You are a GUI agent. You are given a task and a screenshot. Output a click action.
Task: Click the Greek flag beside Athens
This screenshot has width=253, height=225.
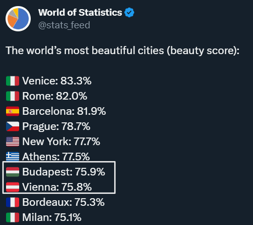(x=13, y=156)
